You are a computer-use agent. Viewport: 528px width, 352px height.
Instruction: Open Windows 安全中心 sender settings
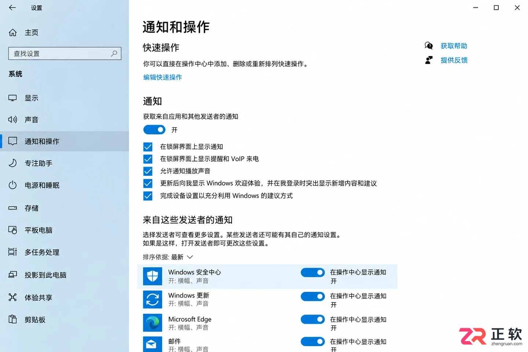tap(267, 276)
